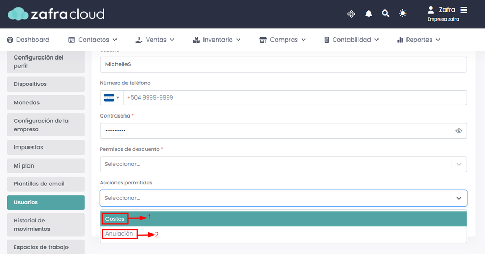Open Mi plan section
The image size is (485, 254).
(46, 166)
